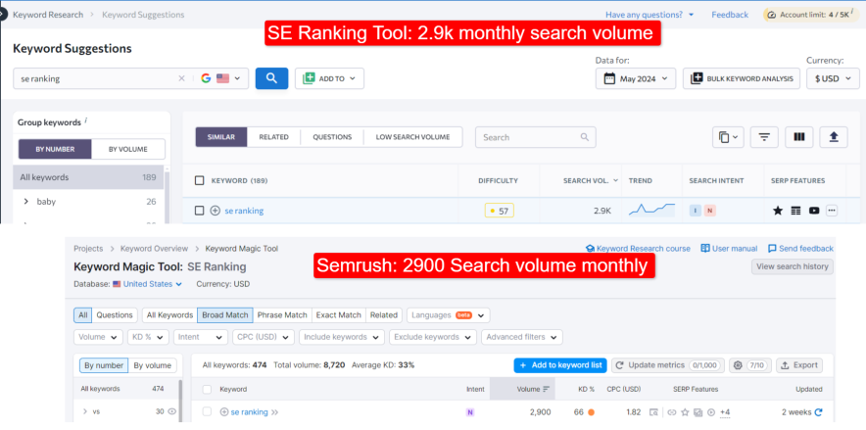Open the Exclude keywords dropdown
Viewport: 866px width, 430px height.
click(x=432, y=337)
